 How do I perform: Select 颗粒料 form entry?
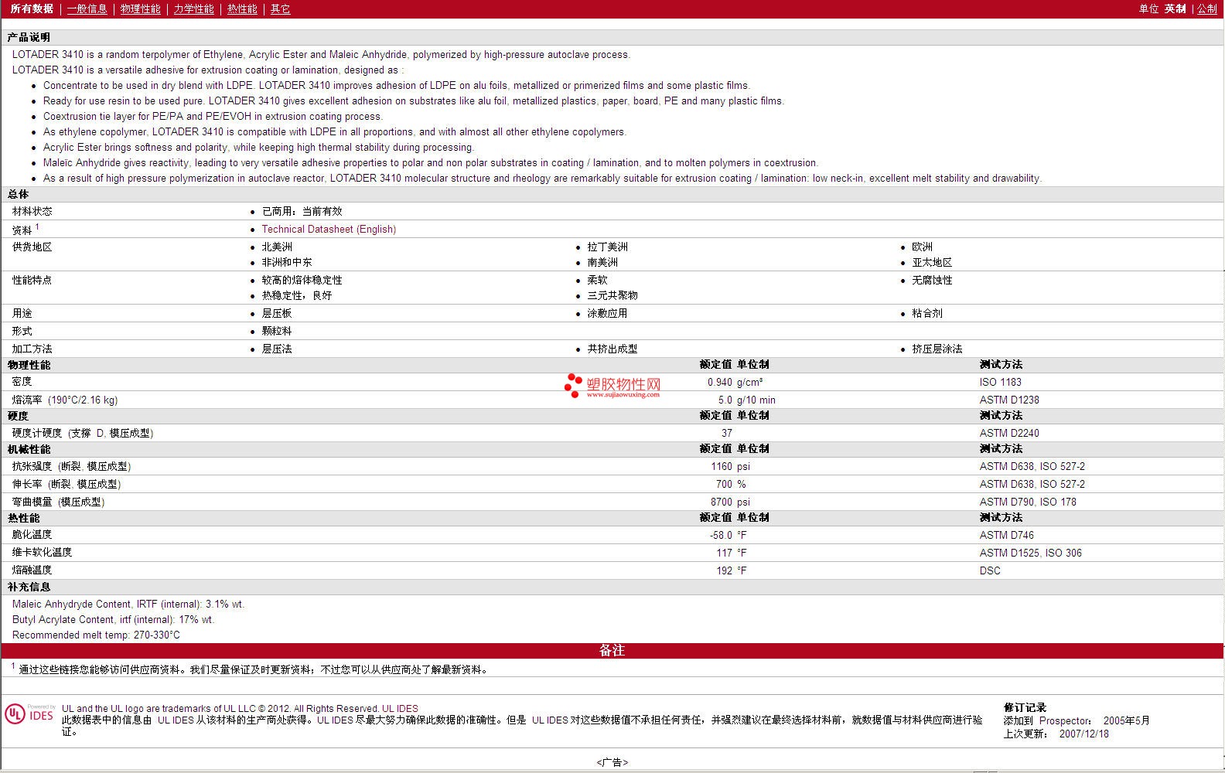click(x=277, y=331)
